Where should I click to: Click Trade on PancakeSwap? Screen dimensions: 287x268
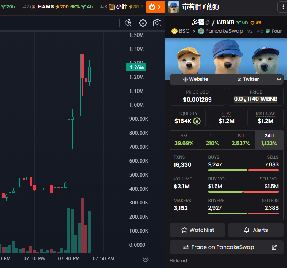(x=217, y=247)
